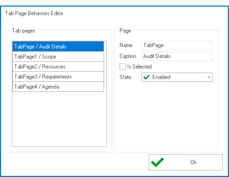Click the Caption label text
Screen dimensions: 229x177
[x=128, y=56]
